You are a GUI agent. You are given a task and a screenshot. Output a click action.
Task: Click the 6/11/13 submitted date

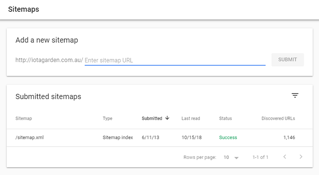[x=150, y=137]
